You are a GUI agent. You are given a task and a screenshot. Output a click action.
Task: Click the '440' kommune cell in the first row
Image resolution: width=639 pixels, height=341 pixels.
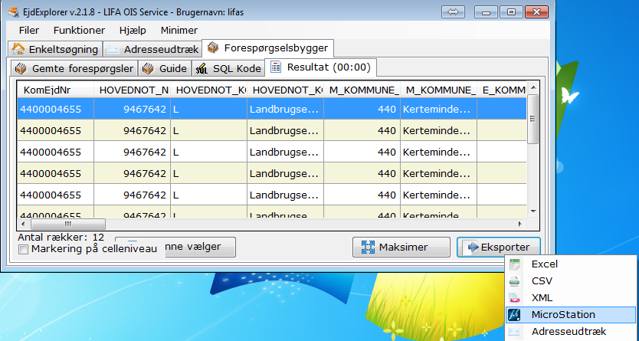point(362,109)
